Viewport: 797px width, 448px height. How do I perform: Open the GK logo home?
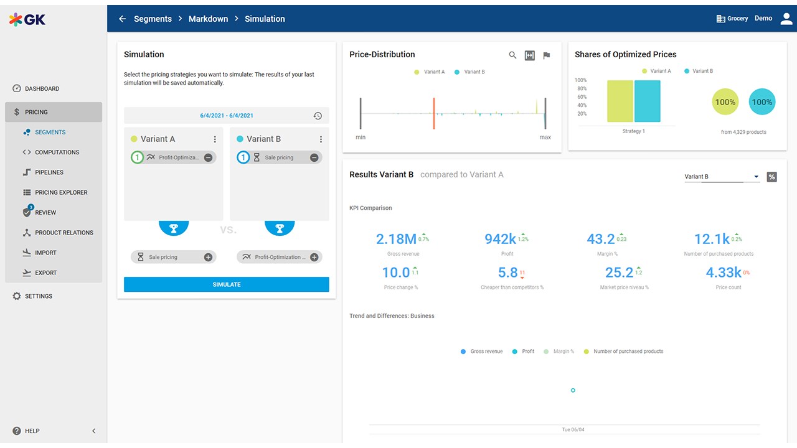27,19
